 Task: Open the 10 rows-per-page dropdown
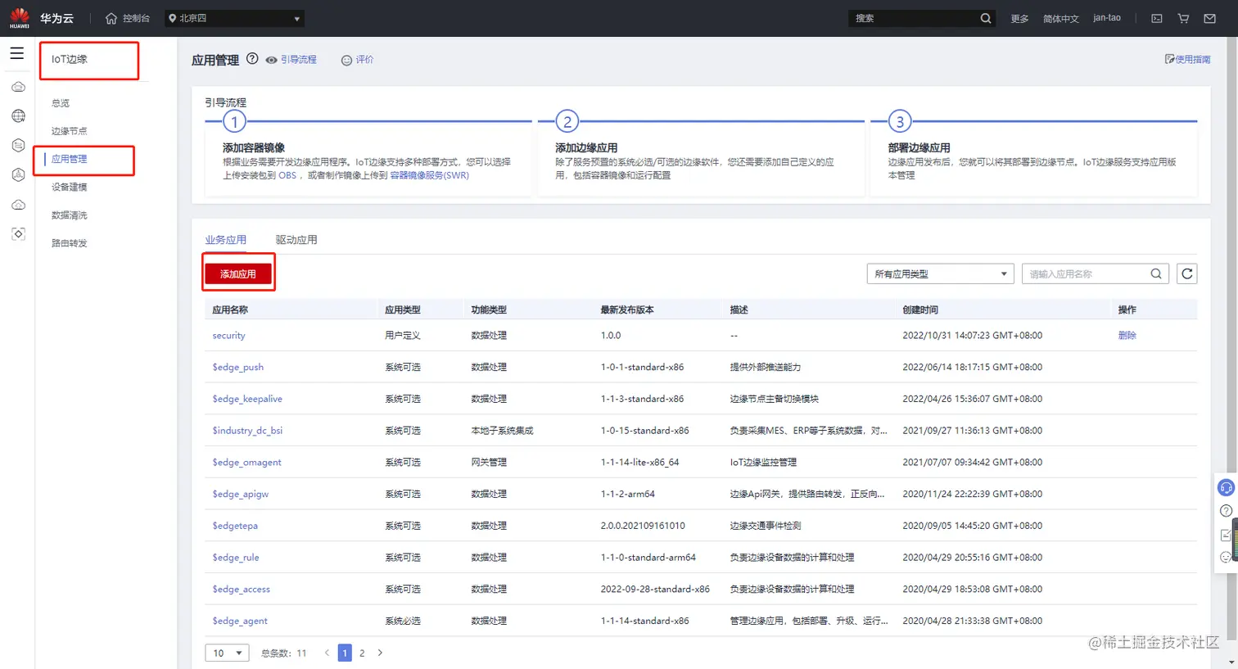[227, 653]
